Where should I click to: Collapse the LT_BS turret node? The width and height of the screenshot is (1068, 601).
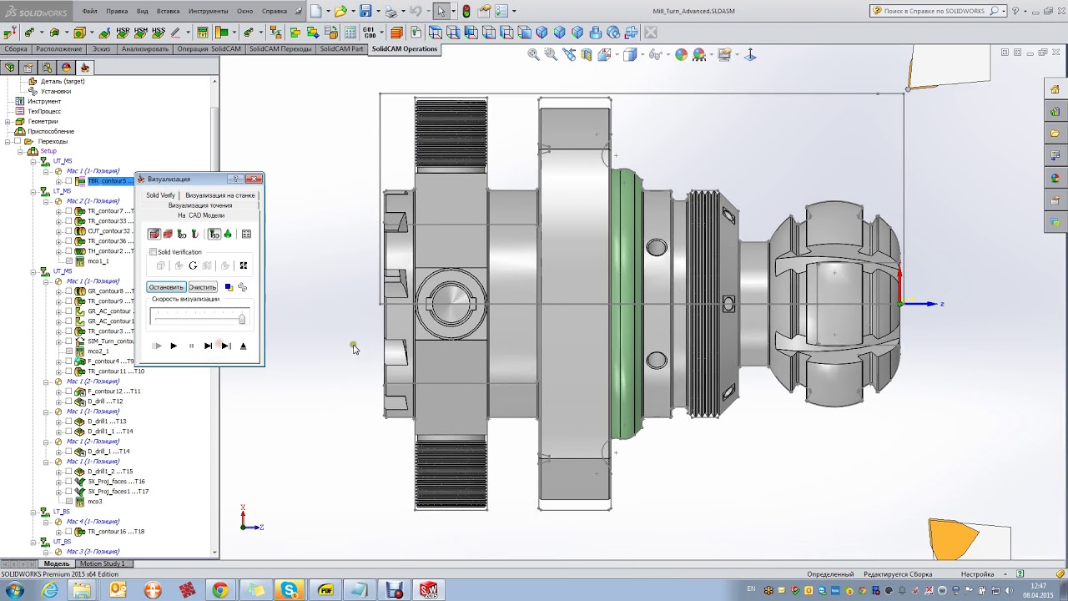[x=33, y=512]
